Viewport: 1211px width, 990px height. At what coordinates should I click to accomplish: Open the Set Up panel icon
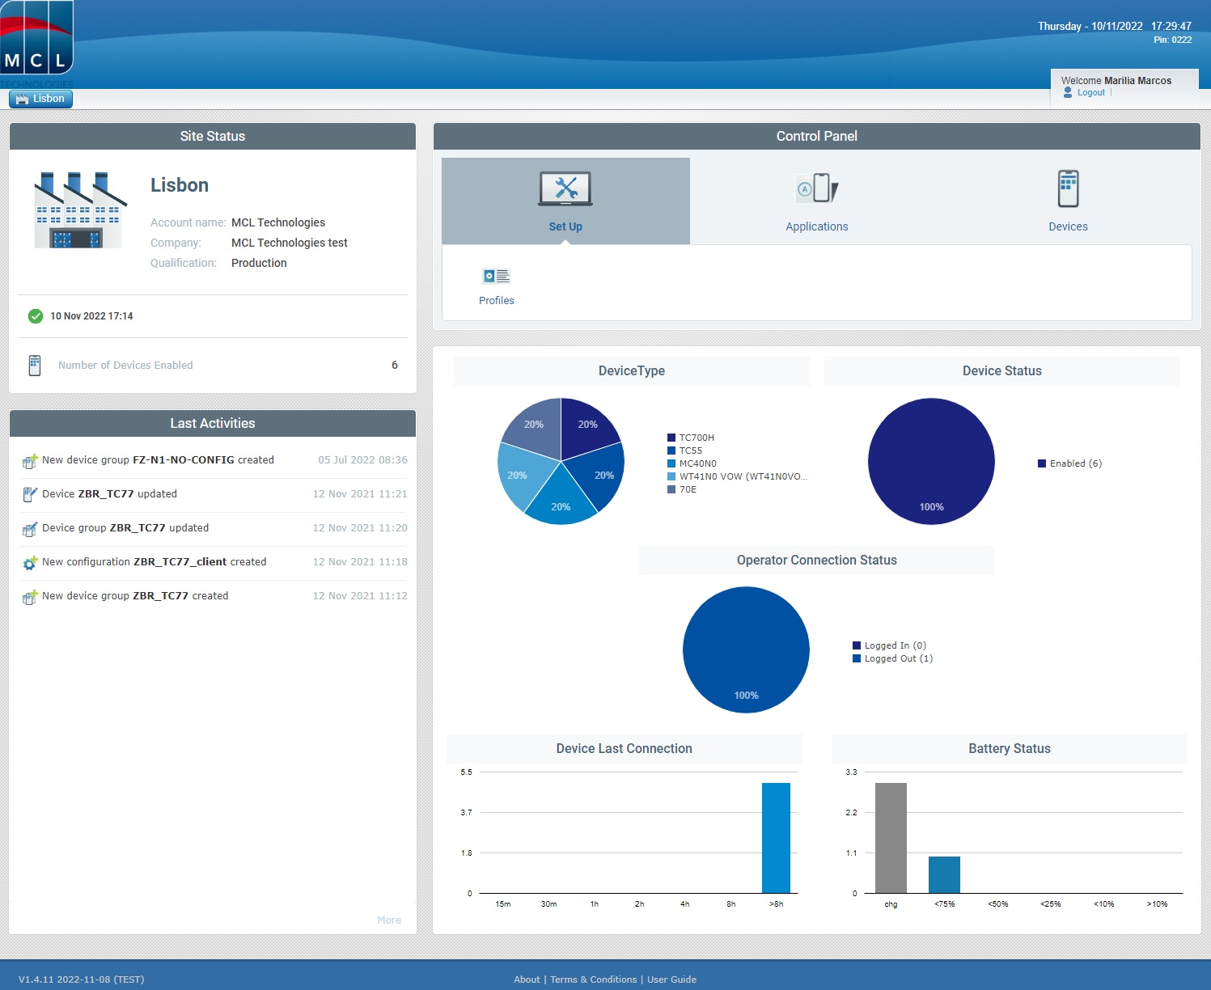[x=565, y=188]
